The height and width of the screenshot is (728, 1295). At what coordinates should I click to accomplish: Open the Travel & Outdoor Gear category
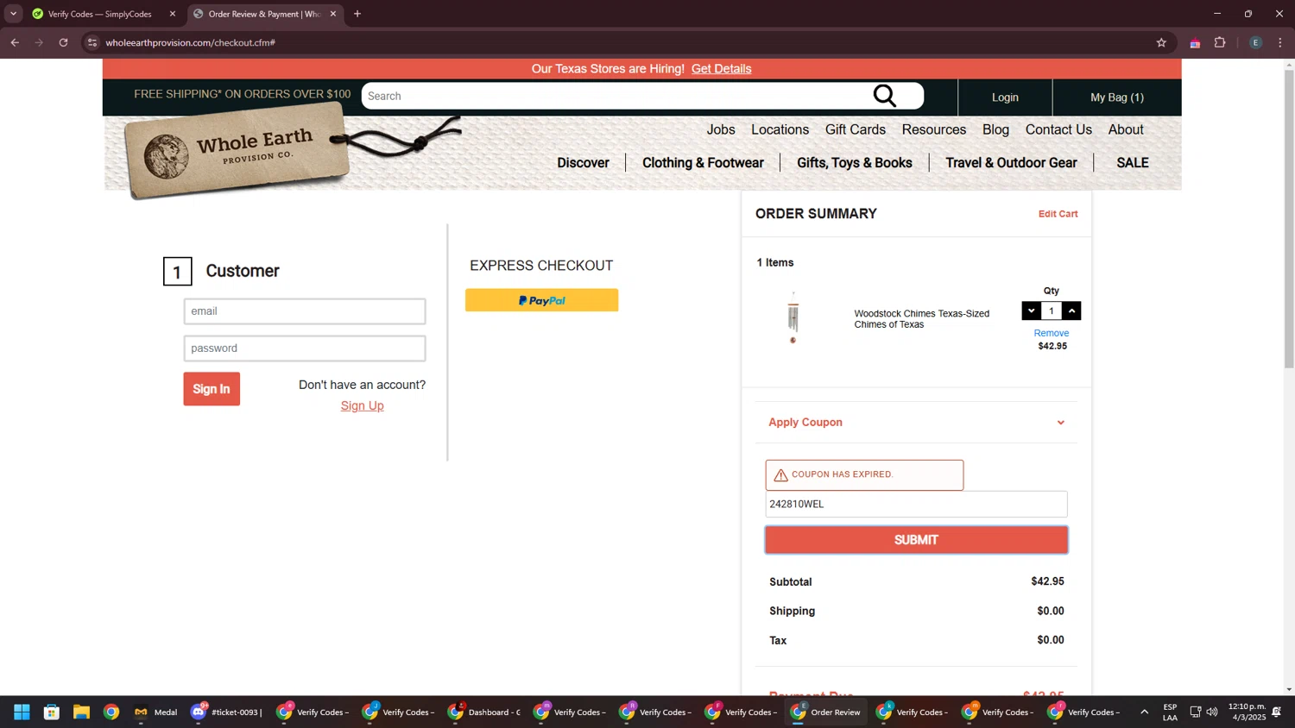tap(1011, 163)
